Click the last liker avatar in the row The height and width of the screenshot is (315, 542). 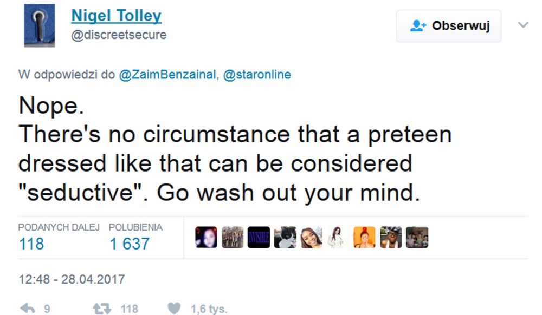[417, 238]
